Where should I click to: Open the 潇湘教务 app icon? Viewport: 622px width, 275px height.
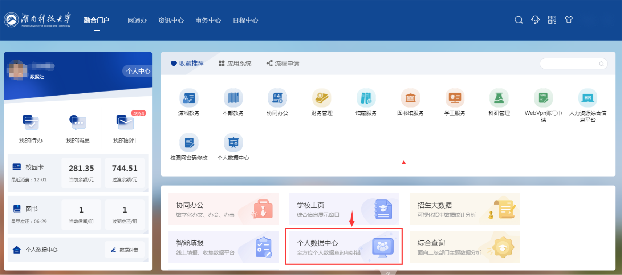(189, 98)
